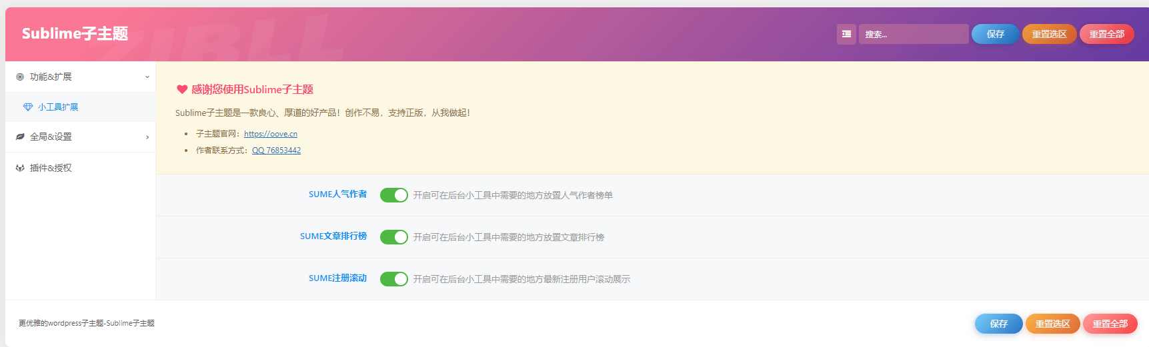Click the top 重置选区 button
Screen dimensions: 1149x347
(1050, 34)
